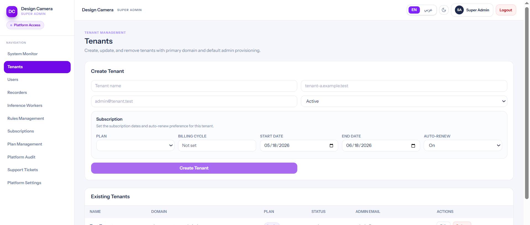This screenshot has width=530, height=225.
Task: Click the PLAN column header in table
Action: 269,211
